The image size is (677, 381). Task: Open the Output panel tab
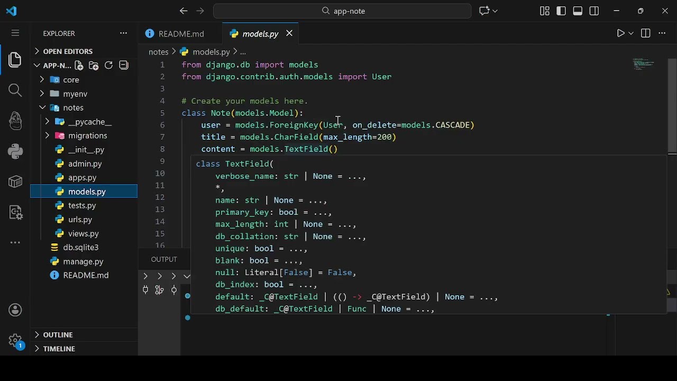(164, 259)
